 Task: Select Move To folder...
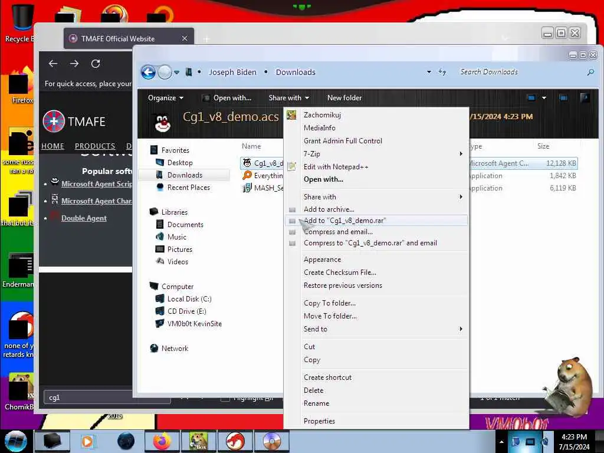coord(376,316)
